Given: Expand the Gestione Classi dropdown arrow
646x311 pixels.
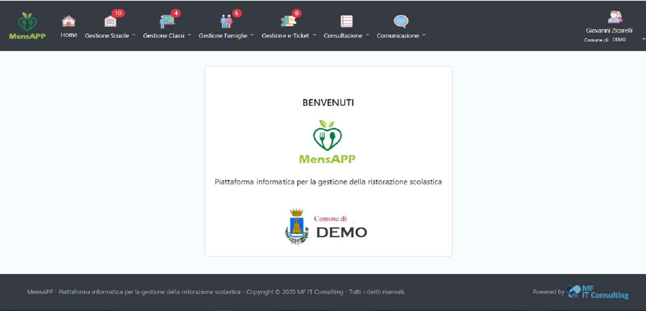Looking at the screenshot, I should tap(189, 35).
